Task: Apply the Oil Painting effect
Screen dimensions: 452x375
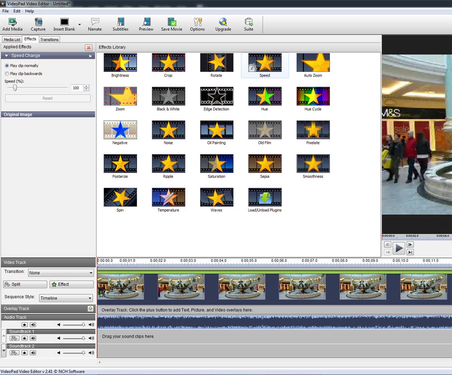Action: pyautogui.click(x=217, y=130)
